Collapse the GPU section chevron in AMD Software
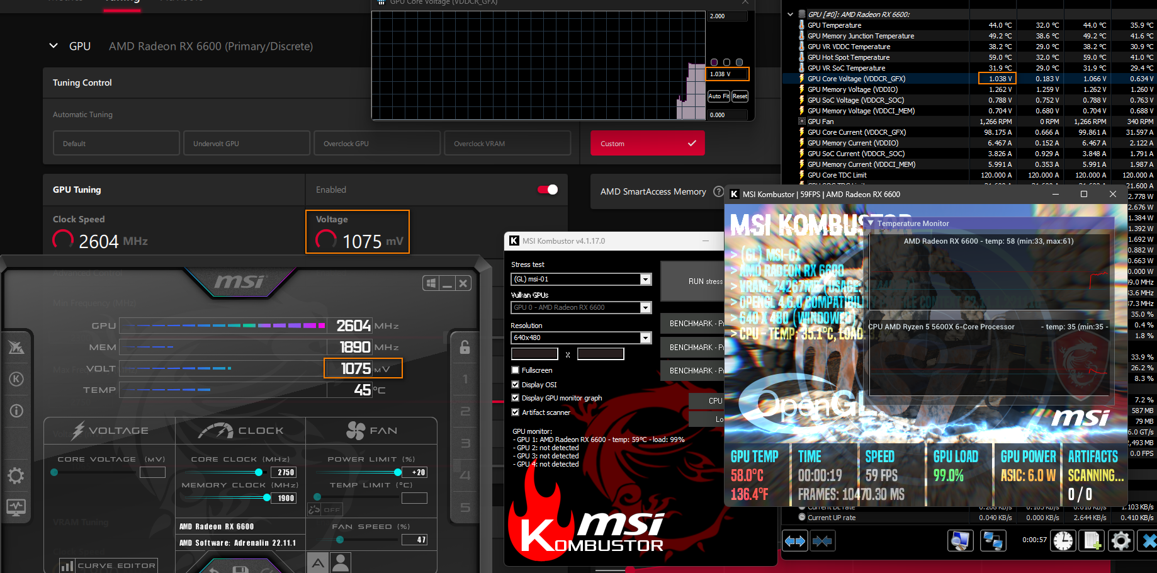Image resolution: width=1157 pixels, height=573 pixels. coord(54,46)
